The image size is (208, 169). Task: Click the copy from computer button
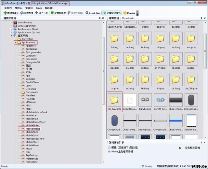click(58, 13)
